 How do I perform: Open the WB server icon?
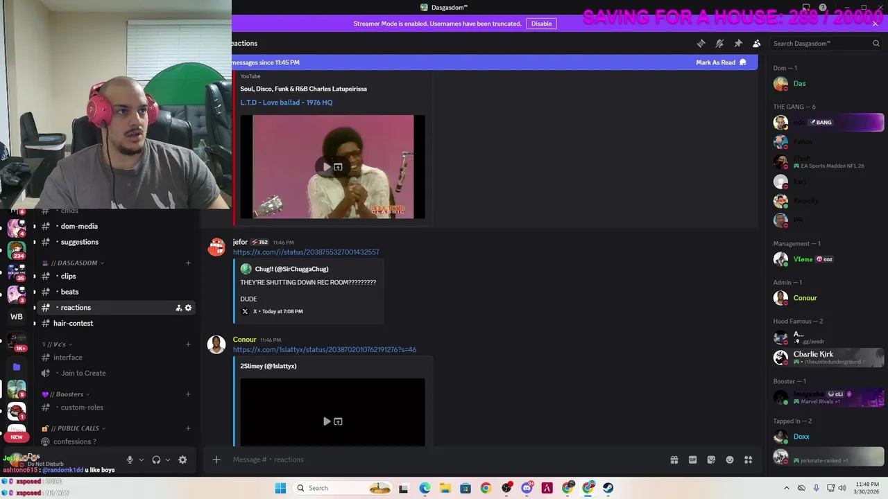pos(17,317)
